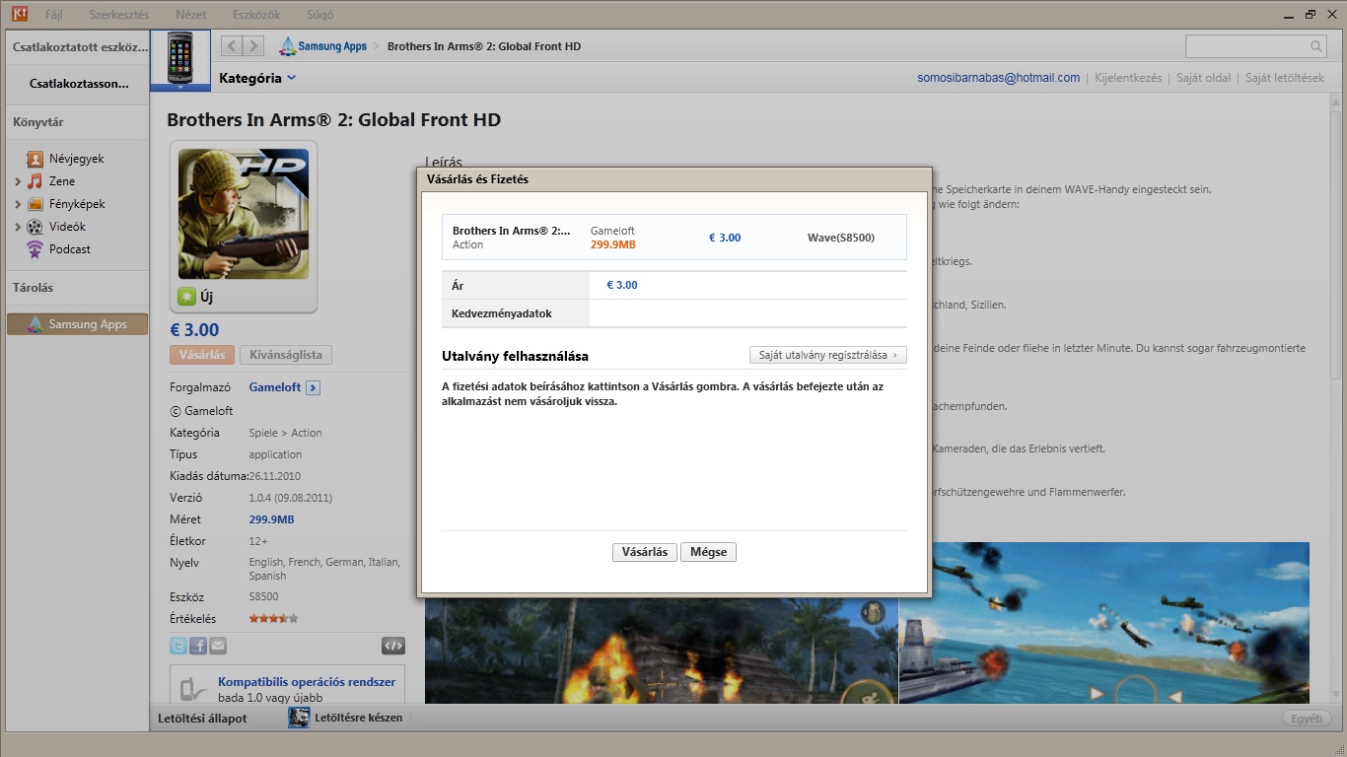The height and width of the screenshot is (757, 1347).
Task: Expand the Videók tree node
Action: [x=18, y=227]
